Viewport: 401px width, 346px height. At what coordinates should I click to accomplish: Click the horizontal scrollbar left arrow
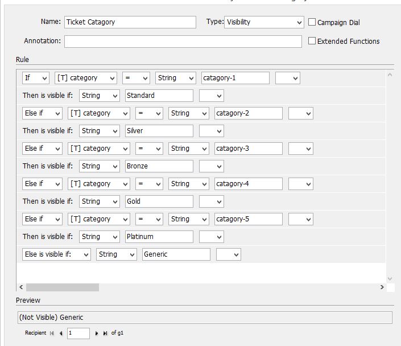pyautogui.click(x=21, y=287)
